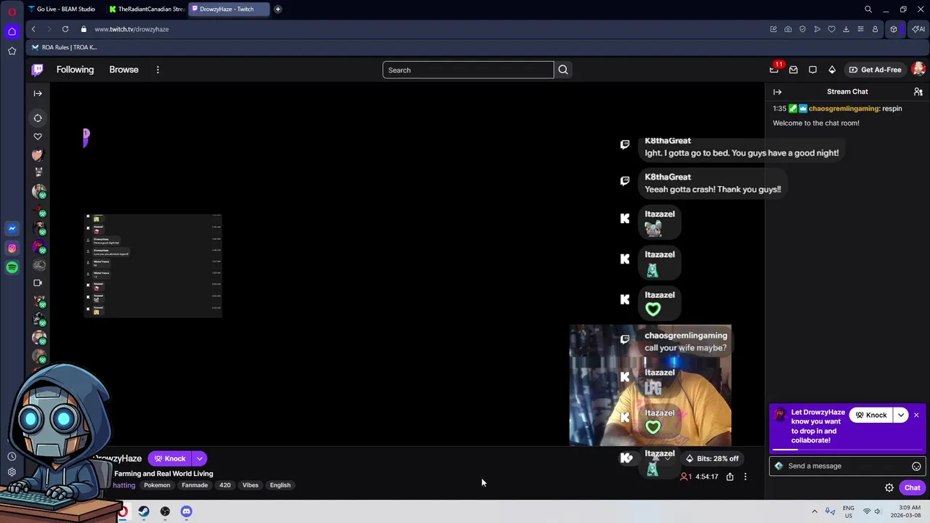The image size is (930, 523).
Task: Click the Opera bookmark heart icon
Action: pos(832,29)
